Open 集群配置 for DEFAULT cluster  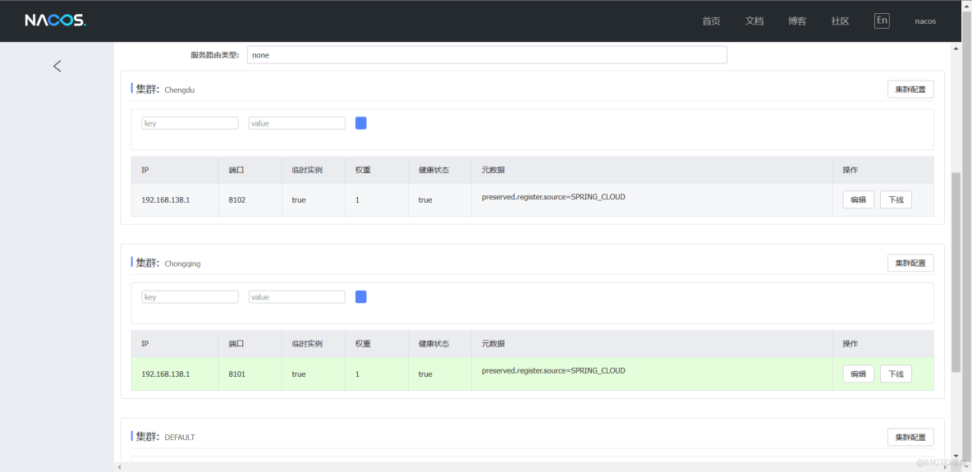point(910,438)
